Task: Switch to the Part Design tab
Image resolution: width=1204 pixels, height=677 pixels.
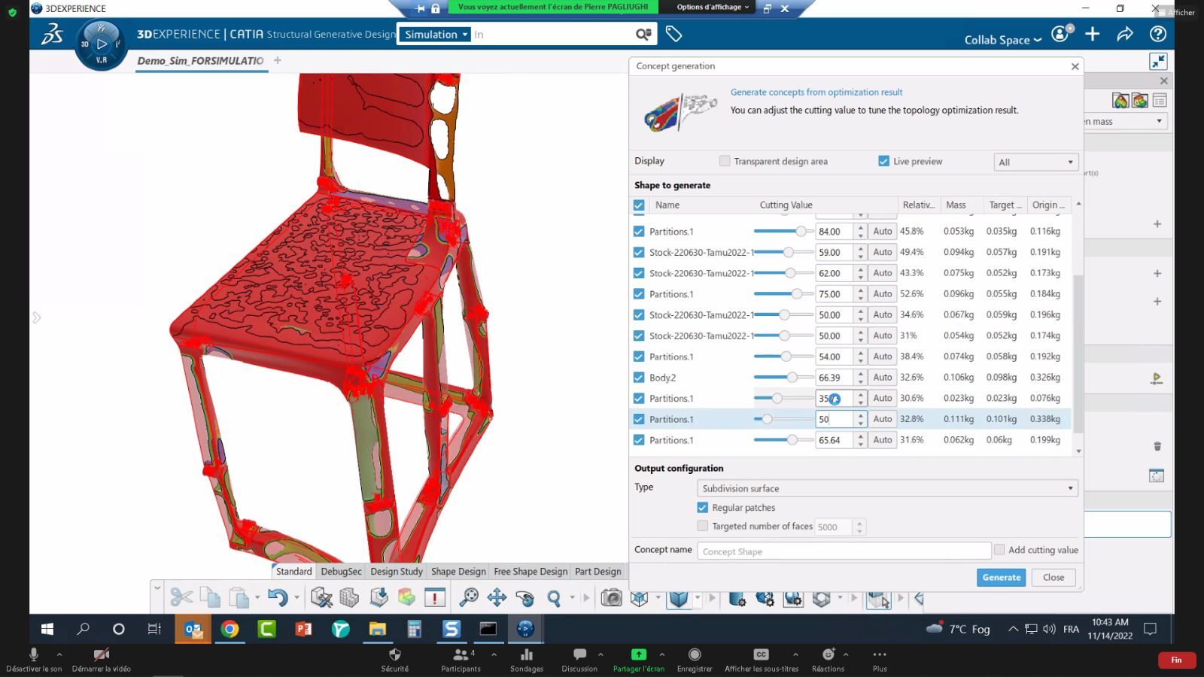Action: tap(598, 572)
